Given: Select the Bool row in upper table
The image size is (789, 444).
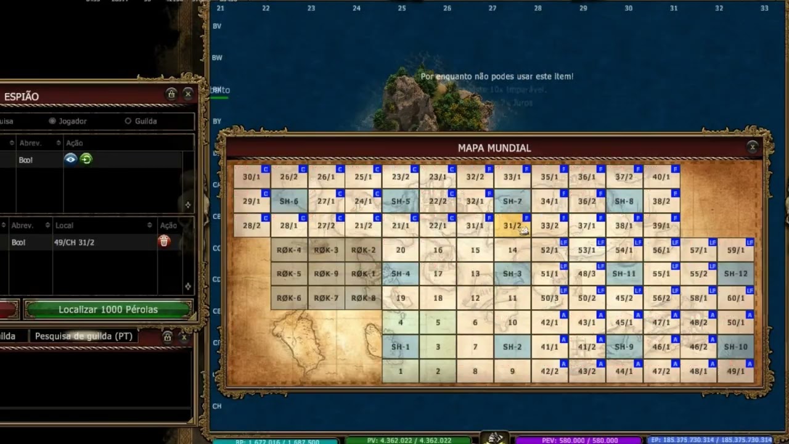Looking at the screenshot, I should pyautogui.click(x=91, y=160).
